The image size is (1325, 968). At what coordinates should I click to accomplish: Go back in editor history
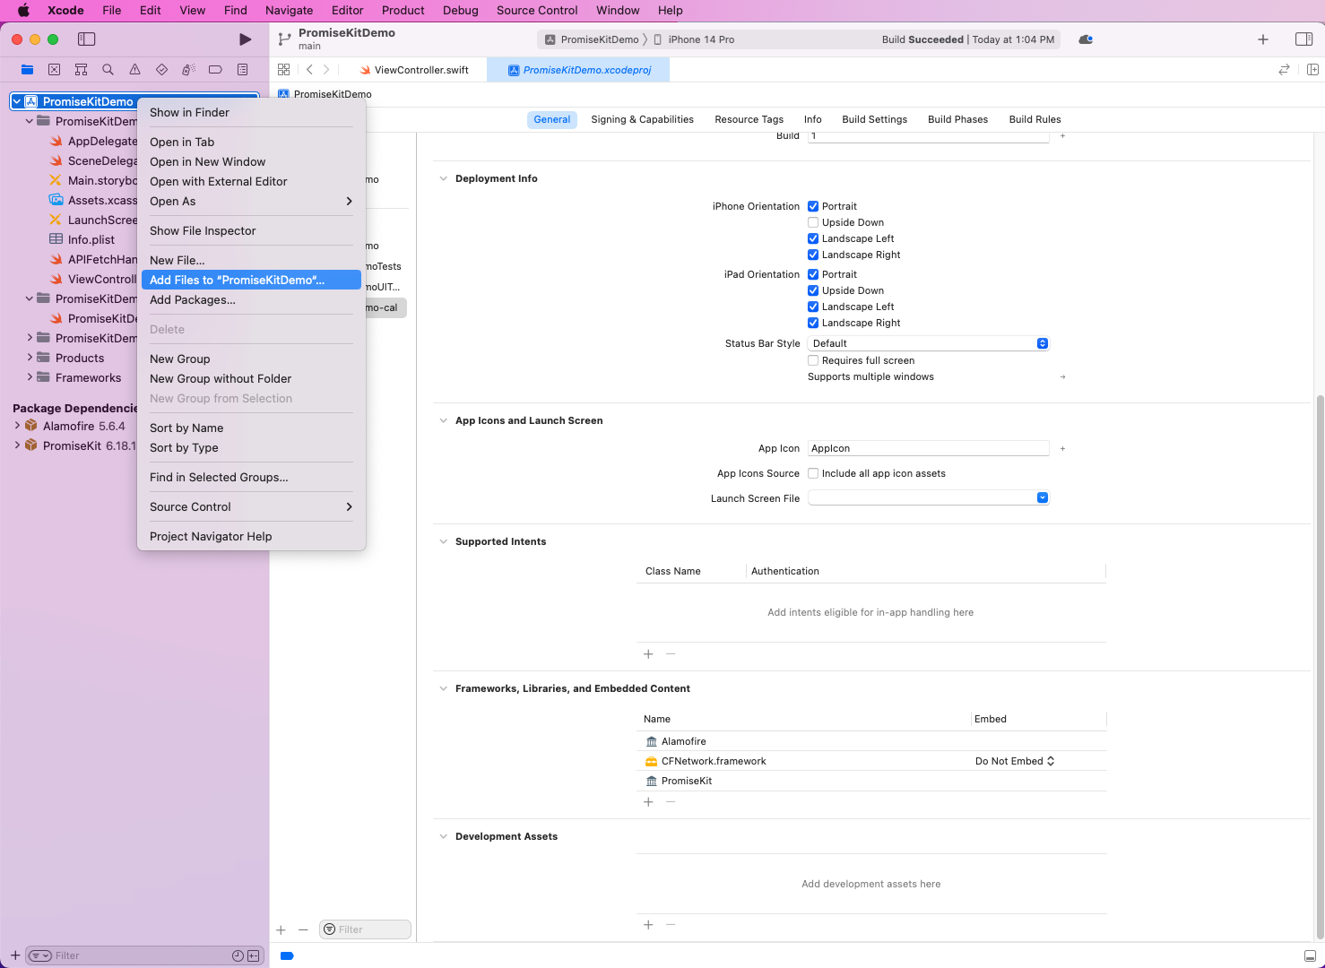click(309, 70)
